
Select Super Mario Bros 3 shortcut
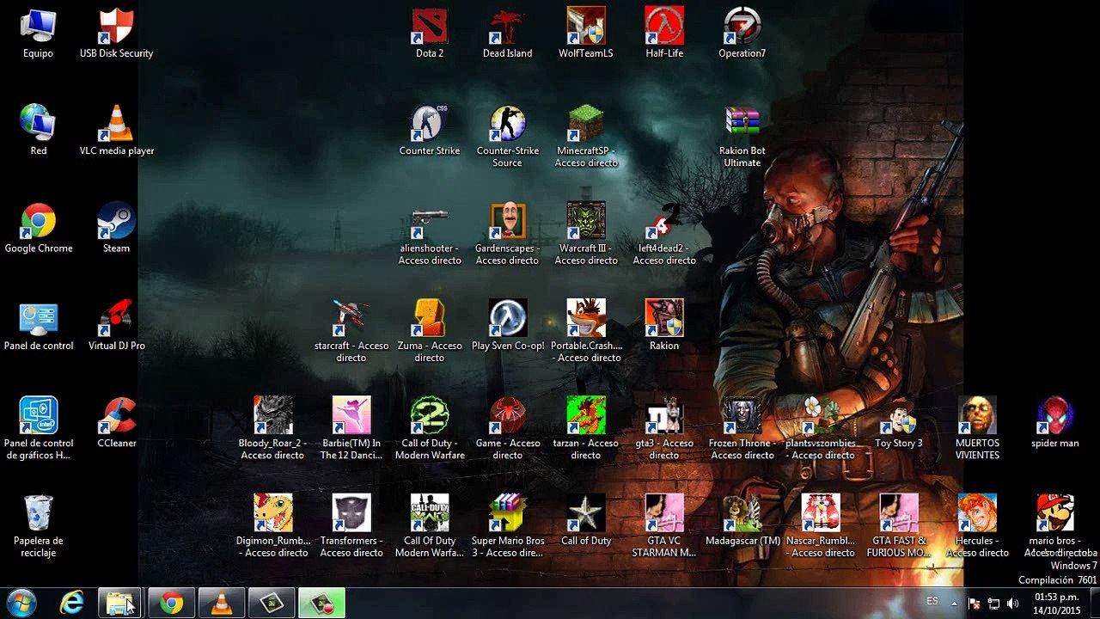click(x=508, y=526)
